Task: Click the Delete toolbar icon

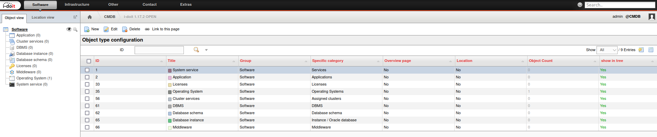Action: point(125,29)
